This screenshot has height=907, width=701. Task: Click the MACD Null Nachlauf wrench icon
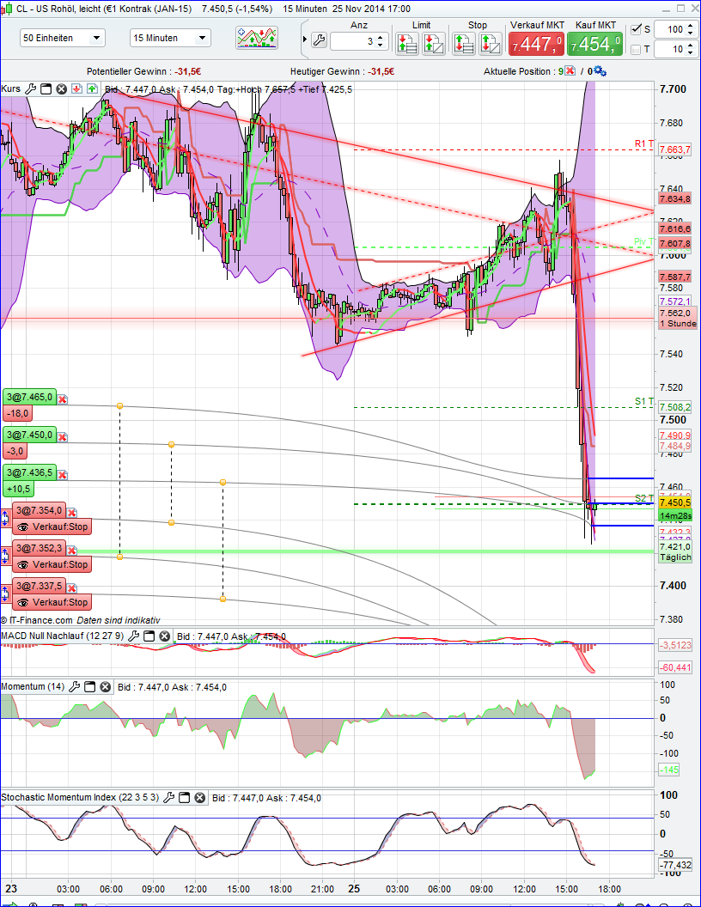[x=135, y=636]
